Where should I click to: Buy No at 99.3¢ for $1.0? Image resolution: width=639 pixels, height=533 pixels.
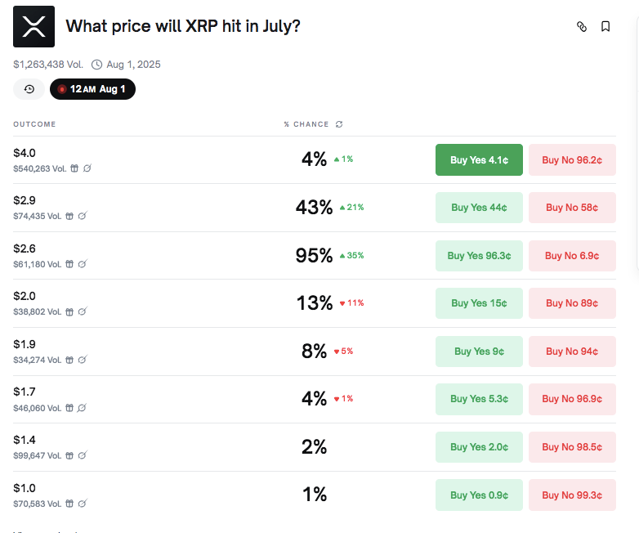[572, 495]
